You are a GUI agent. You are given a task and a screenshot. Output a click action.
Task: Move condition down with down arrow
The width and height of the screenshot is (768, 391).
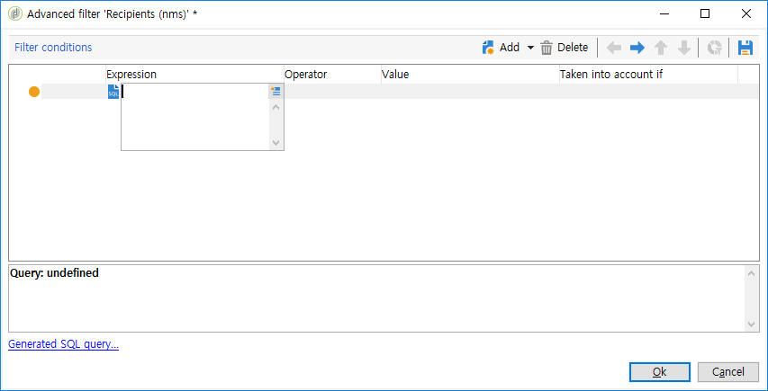coord(684,48)
